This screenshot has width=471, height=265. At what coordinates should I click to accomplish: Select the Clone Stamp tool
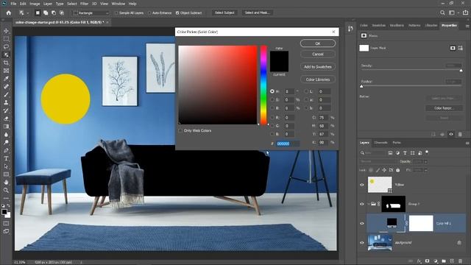[6, 102]
